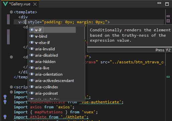Click attribute icon beside v-bind

pyautogui.click(x=32, y=36)
